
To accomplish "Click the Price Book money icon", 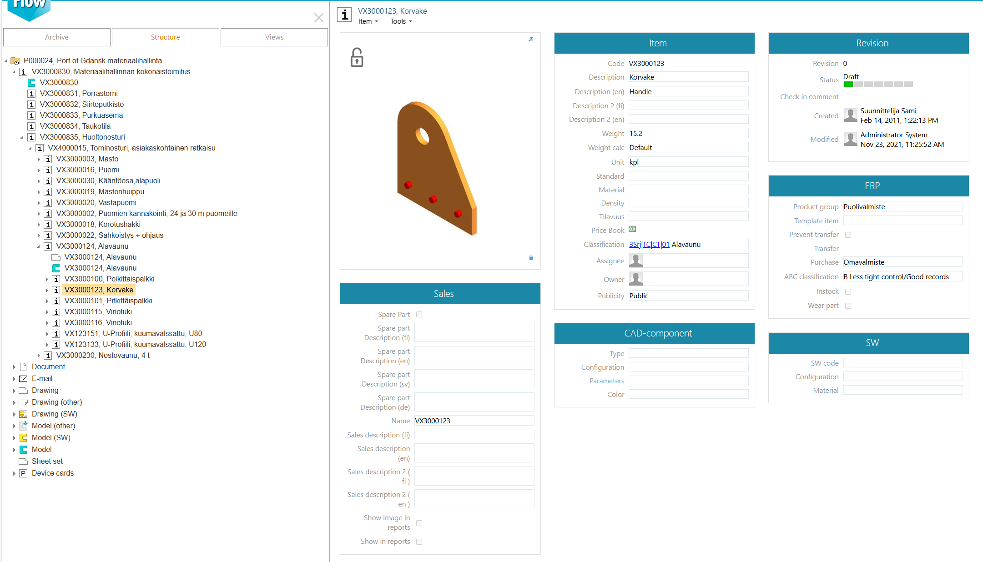I will pyautogui.click(x=632, y=230).
